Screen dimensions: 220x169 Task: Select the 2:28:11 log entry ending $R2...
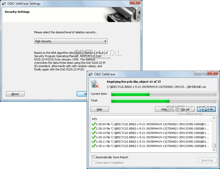[x=150, y=142]
